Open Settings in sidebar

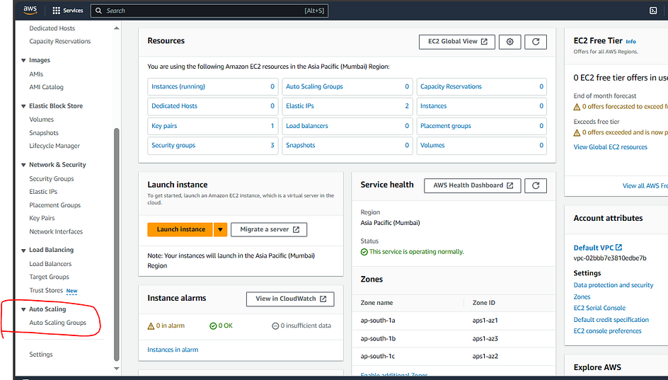41,355
